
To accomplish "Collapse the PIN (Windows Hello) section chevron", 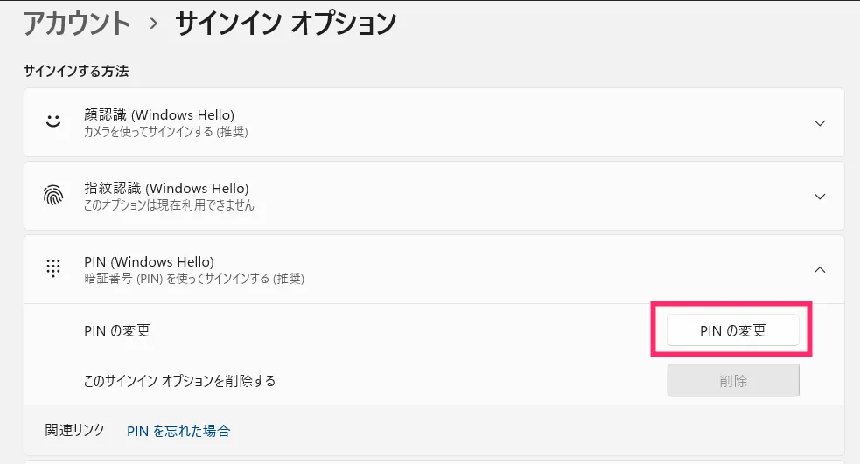I will pyautogui.click(x=820, y=270).
